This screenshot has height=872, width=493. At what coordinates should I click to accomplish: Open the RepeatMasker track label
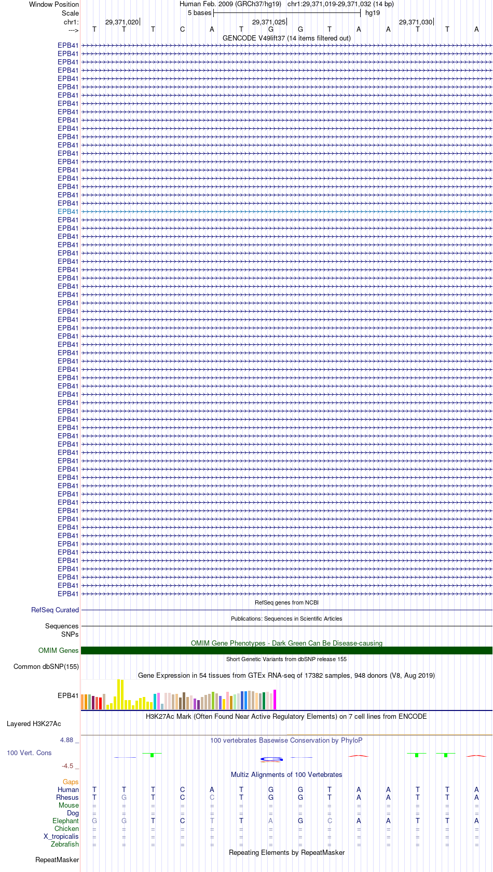coord(57,860)
